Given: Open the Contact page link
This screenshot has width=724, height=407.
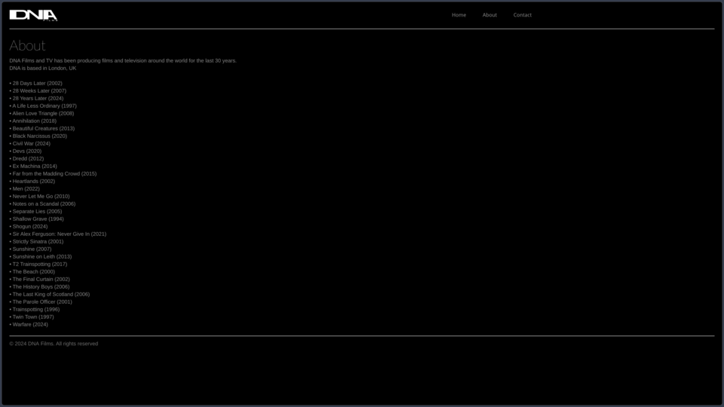Looking at the screenshot, I should coord(522,15).
